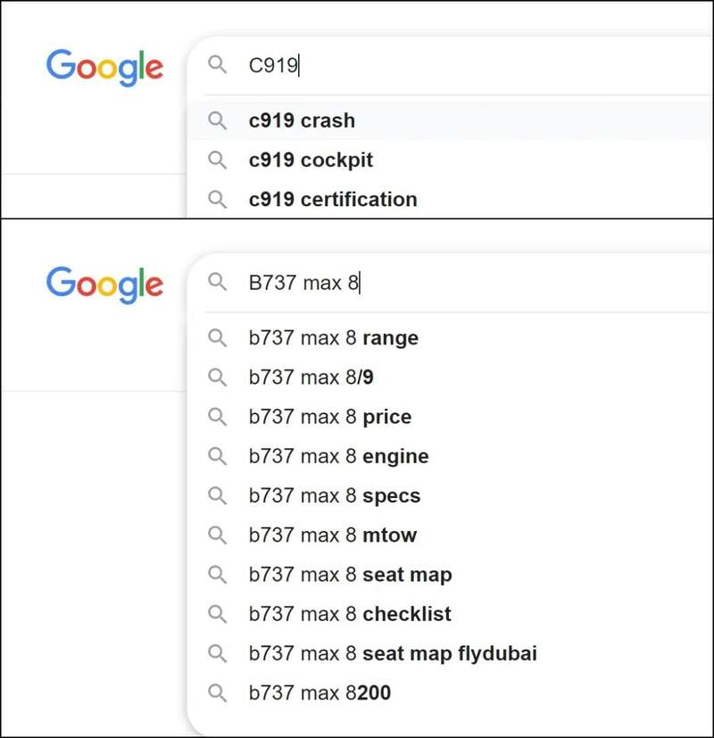Click magnifier icon in the C919 search box

tap(218, 65)
